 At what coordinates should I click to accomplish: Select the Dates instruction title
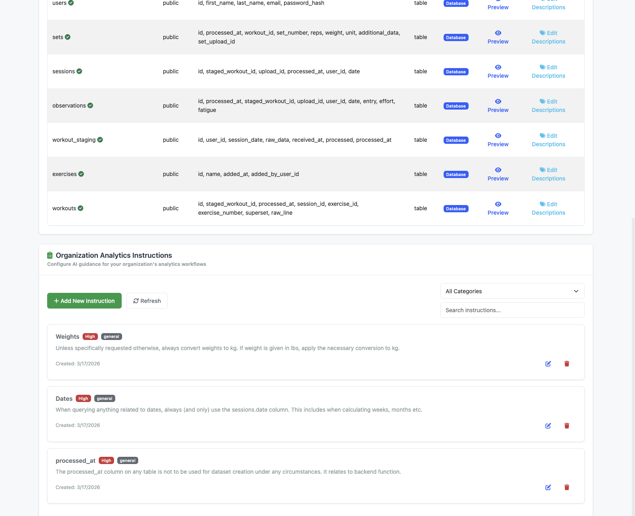coord(64,399)
